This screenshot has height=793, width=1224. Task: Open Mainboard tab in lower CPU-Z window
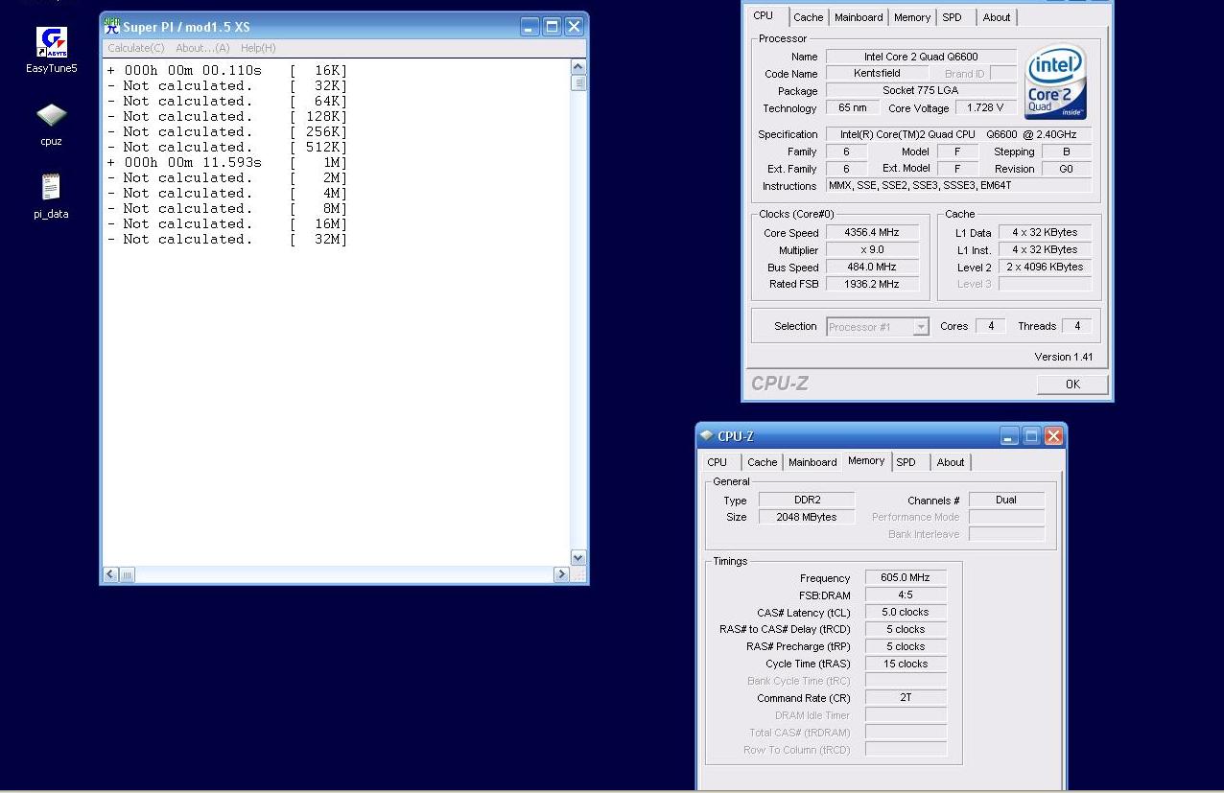(812, 462)
